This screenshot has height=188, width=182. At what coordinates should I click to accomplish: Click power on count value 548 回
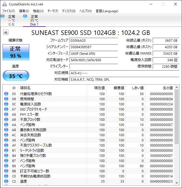pyautogui.click(x=166, y=60)
